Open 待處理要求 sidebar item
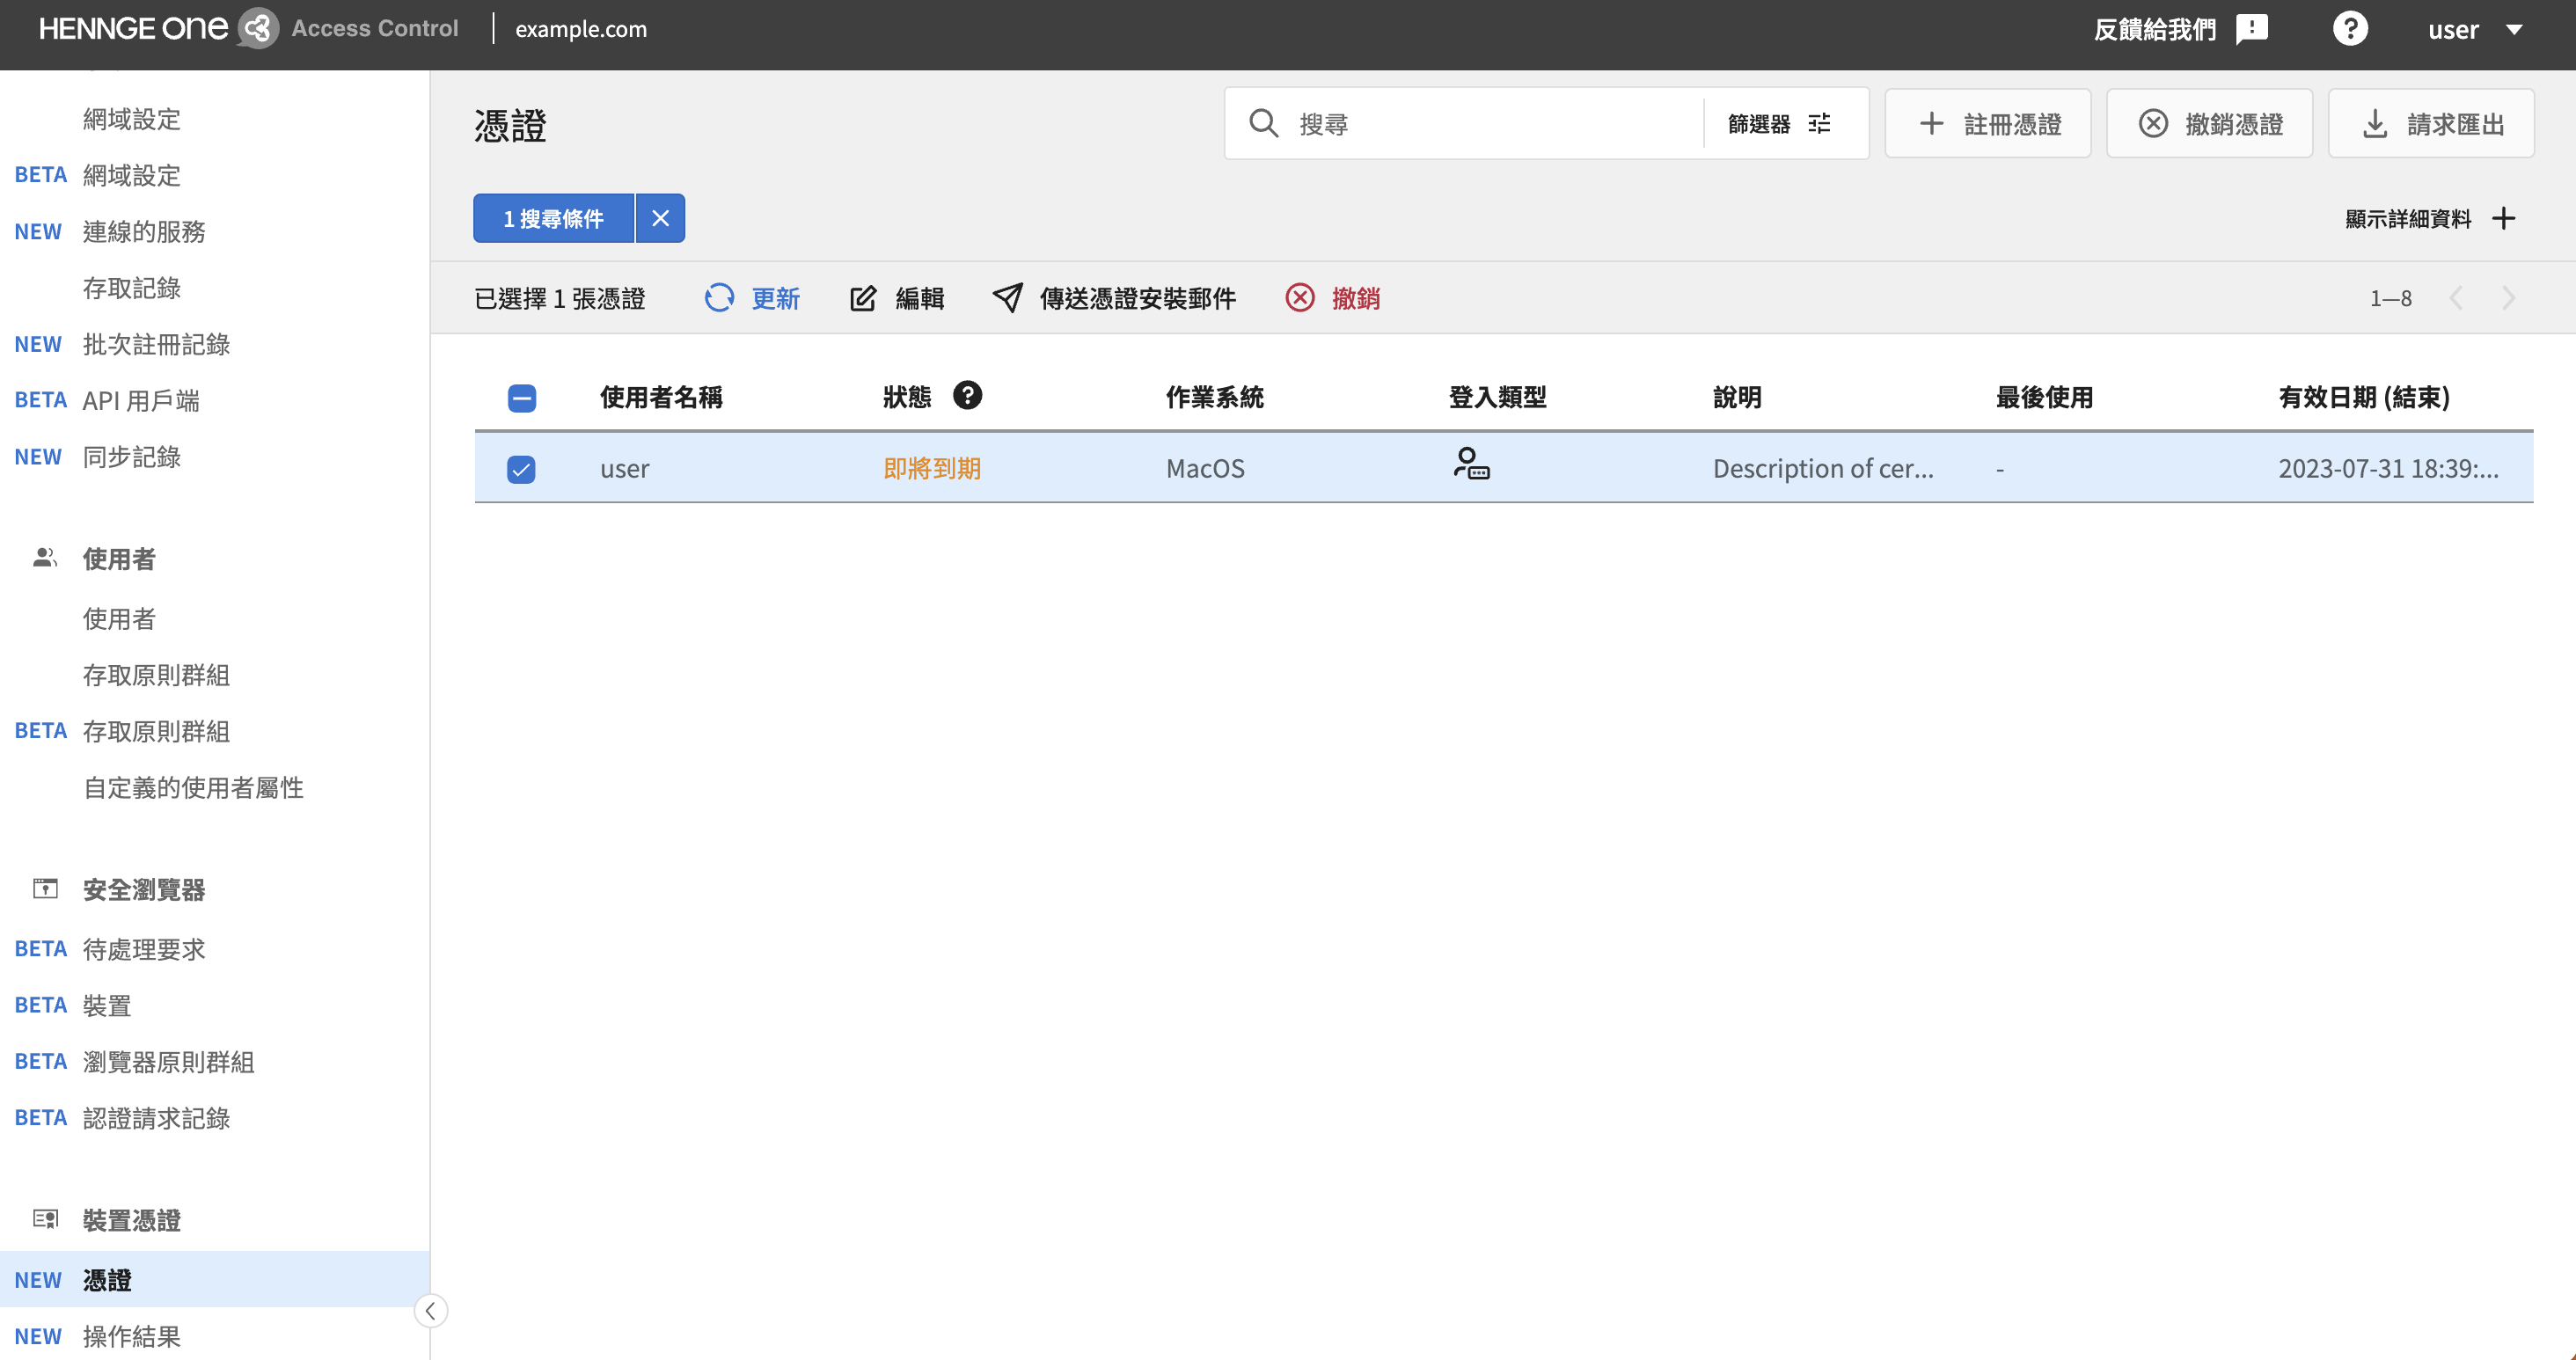The image size is (2576, 1360). (x=144, y=949)
